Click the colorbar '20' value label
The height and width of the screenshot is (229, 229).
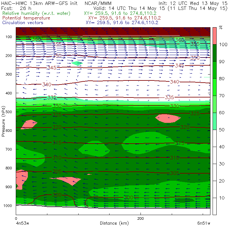222,181
